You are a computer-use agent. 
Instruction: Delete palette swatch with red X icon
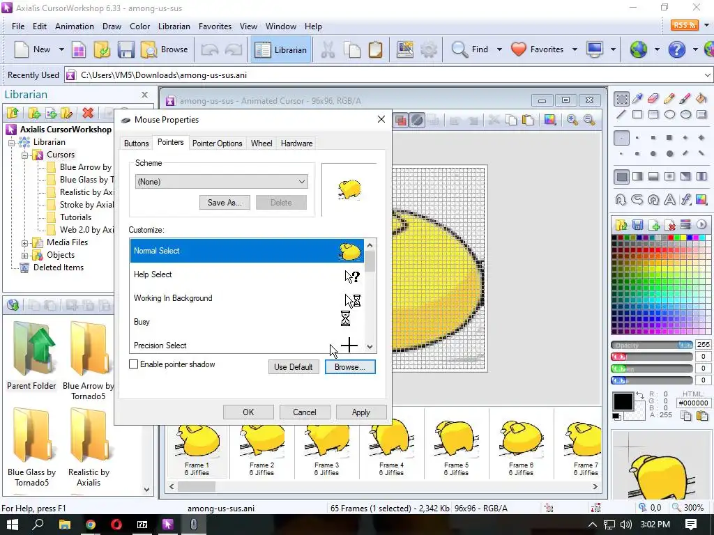pos(670,225)
